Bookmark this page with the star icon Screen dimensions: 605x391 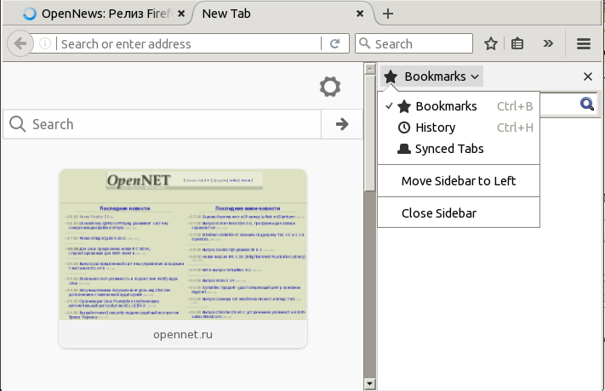491,43
